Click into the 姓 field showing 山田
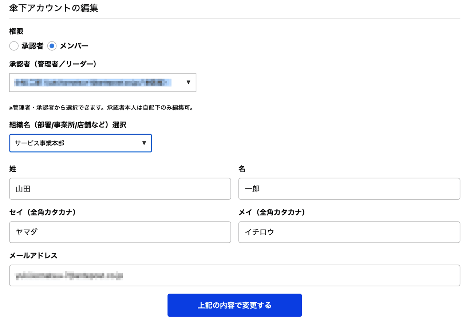The height and width of the screenshot is (330, 466). [120, 188]
